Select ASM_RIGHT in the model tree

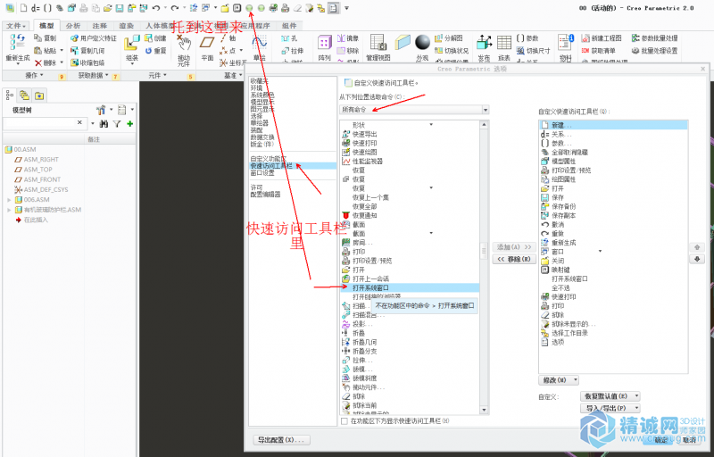[41, 160]
